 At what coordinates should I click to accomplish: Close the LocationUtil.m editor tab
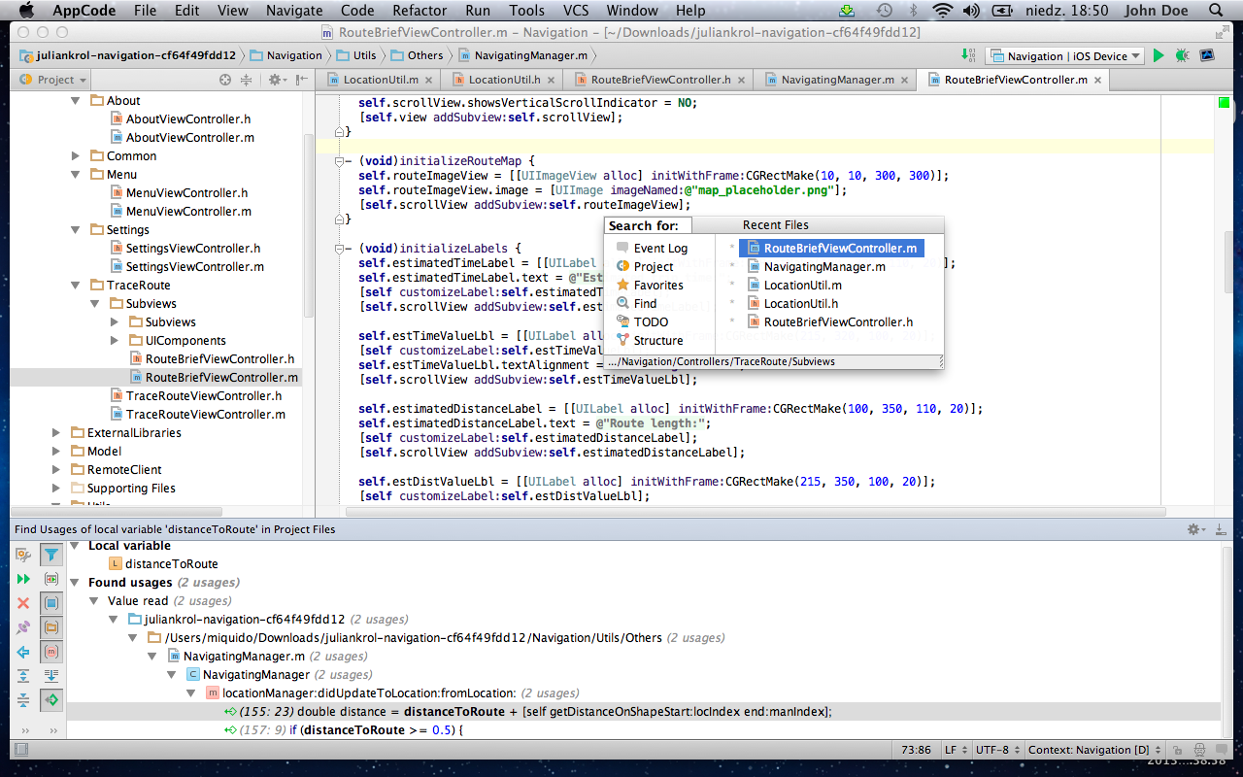click(x=430, y=80)
